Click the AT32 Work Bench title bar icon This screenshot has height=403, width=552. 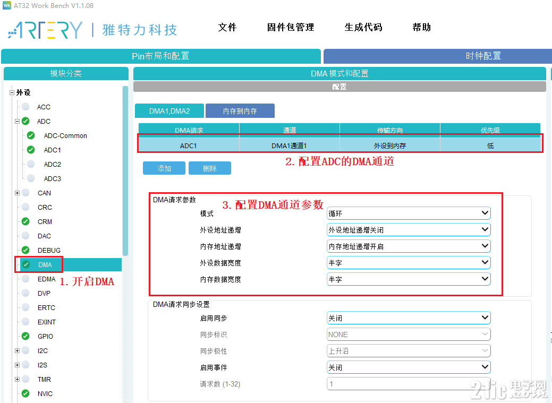[7, 6]
